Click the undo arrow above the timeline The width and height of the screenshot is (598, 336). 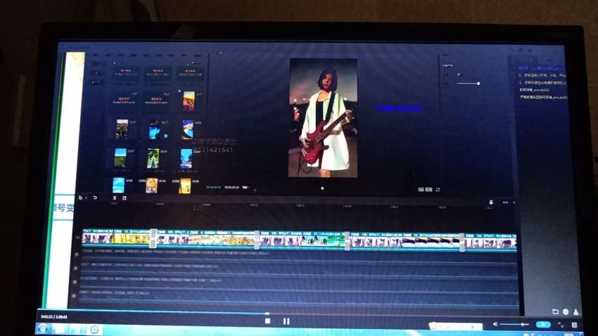point(95,198)
